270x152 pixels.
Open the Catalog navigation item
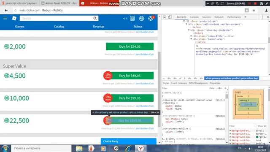pos(59,27)
